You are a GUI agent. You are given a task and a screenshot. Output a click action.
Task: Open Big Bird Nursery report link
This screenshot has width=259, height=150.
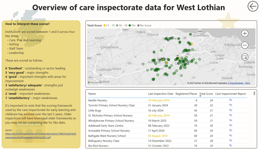(x=231, y=145)
